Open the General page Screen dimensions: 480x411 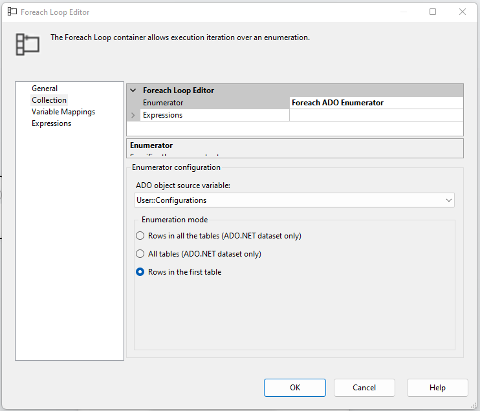[x=45, y=89]
